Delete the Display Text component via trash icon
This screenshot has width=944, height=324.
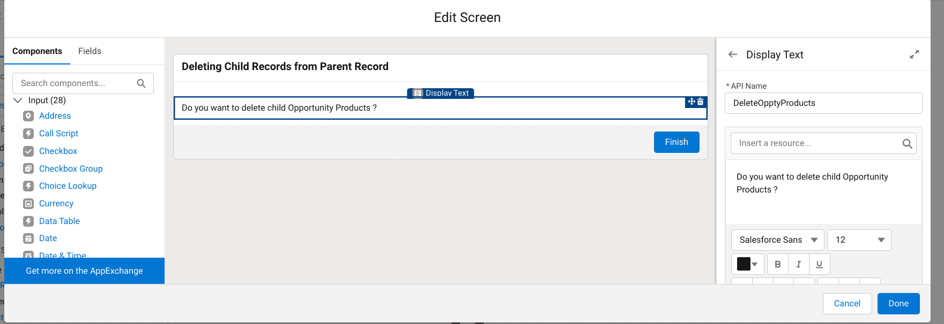click(701, 102)
